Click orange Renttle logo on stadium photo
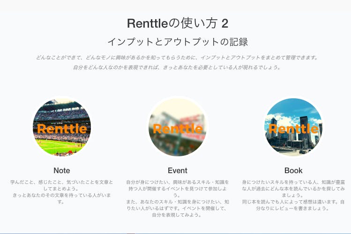The height and width of the screenshot is (234, 351). 61,129
